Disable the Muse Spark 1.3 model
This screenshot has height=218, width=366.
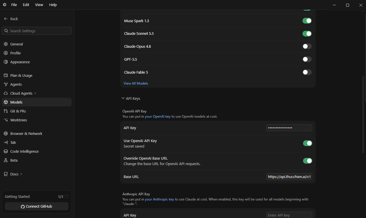[x=307, y=21]
